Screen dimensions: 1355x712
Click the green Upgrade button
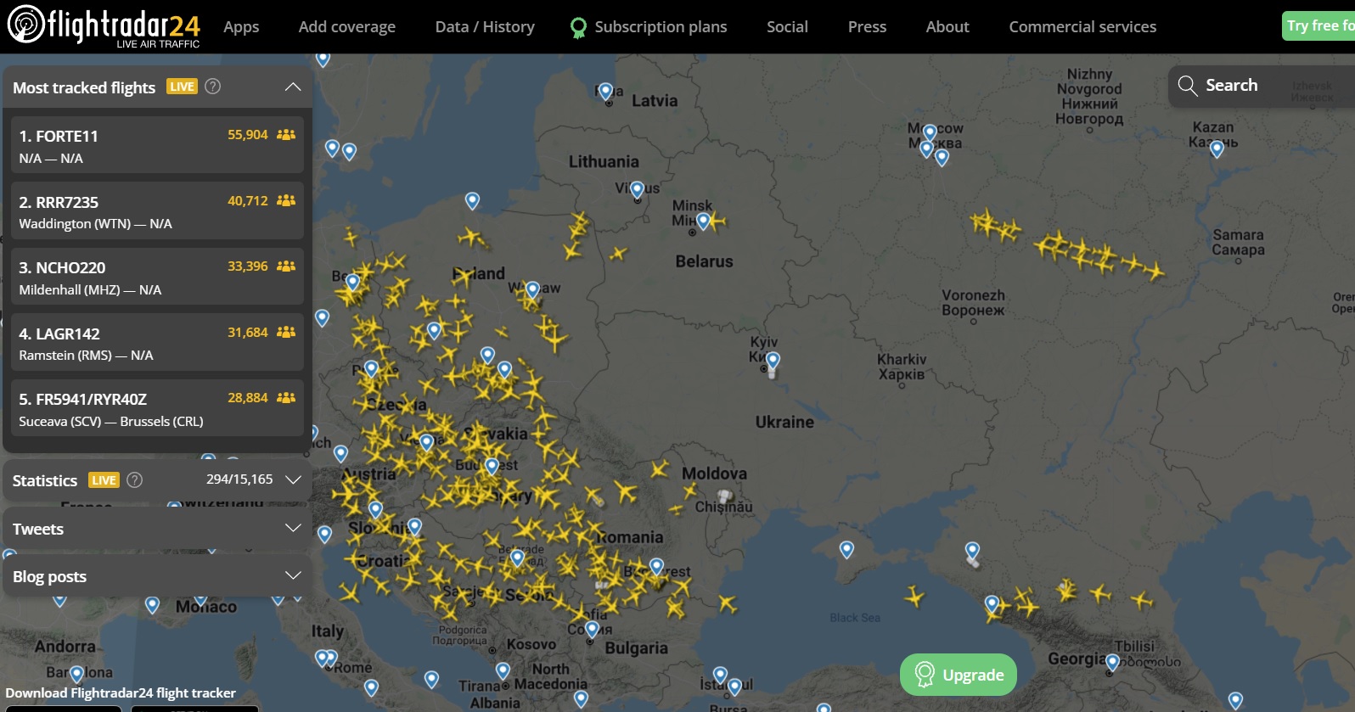pyautogui.click(x=959, y=675)
